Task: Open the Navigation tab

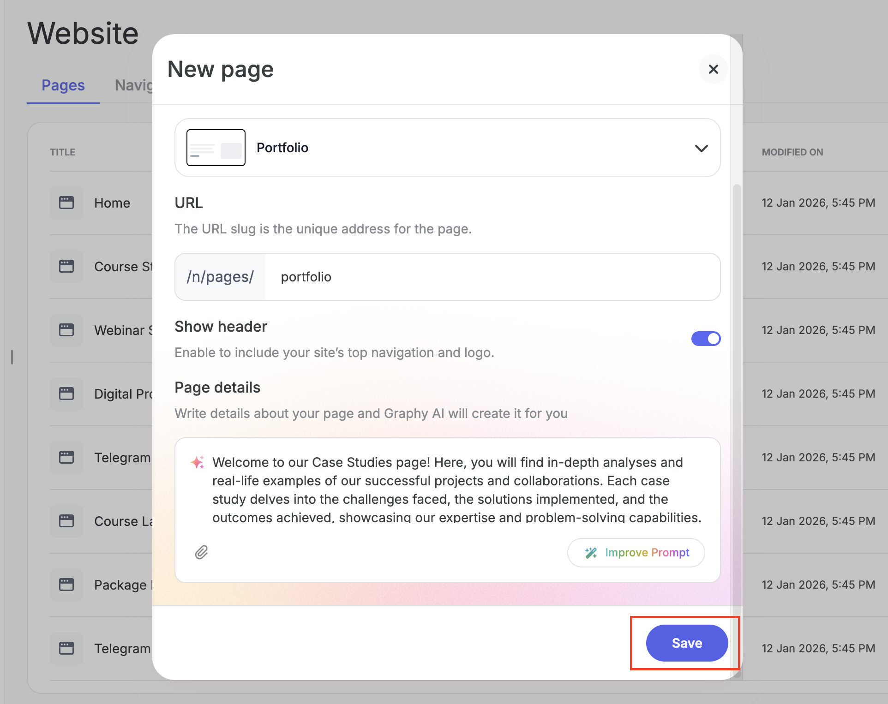Action: 133,85
